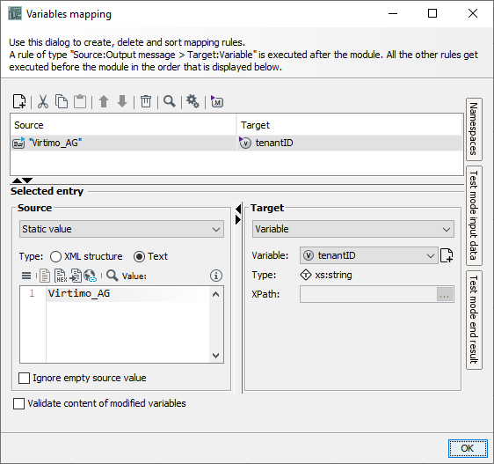Collapse list using up triangle splitter arrow
The width and height of the screenshot is (494, 464).
(17, 180)
